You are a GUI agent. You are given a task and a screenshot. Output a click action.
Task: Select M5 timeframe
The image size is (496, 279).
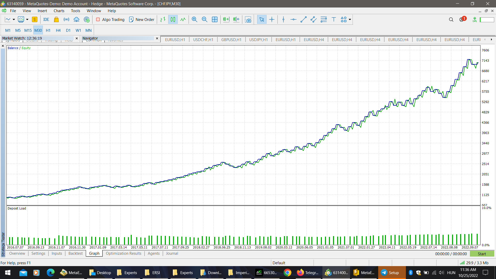click(18, 30)
